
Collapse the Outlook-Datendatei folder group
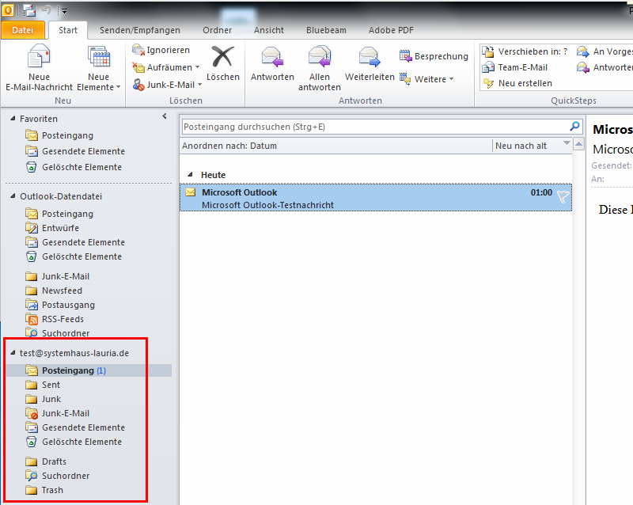point(13,196)
